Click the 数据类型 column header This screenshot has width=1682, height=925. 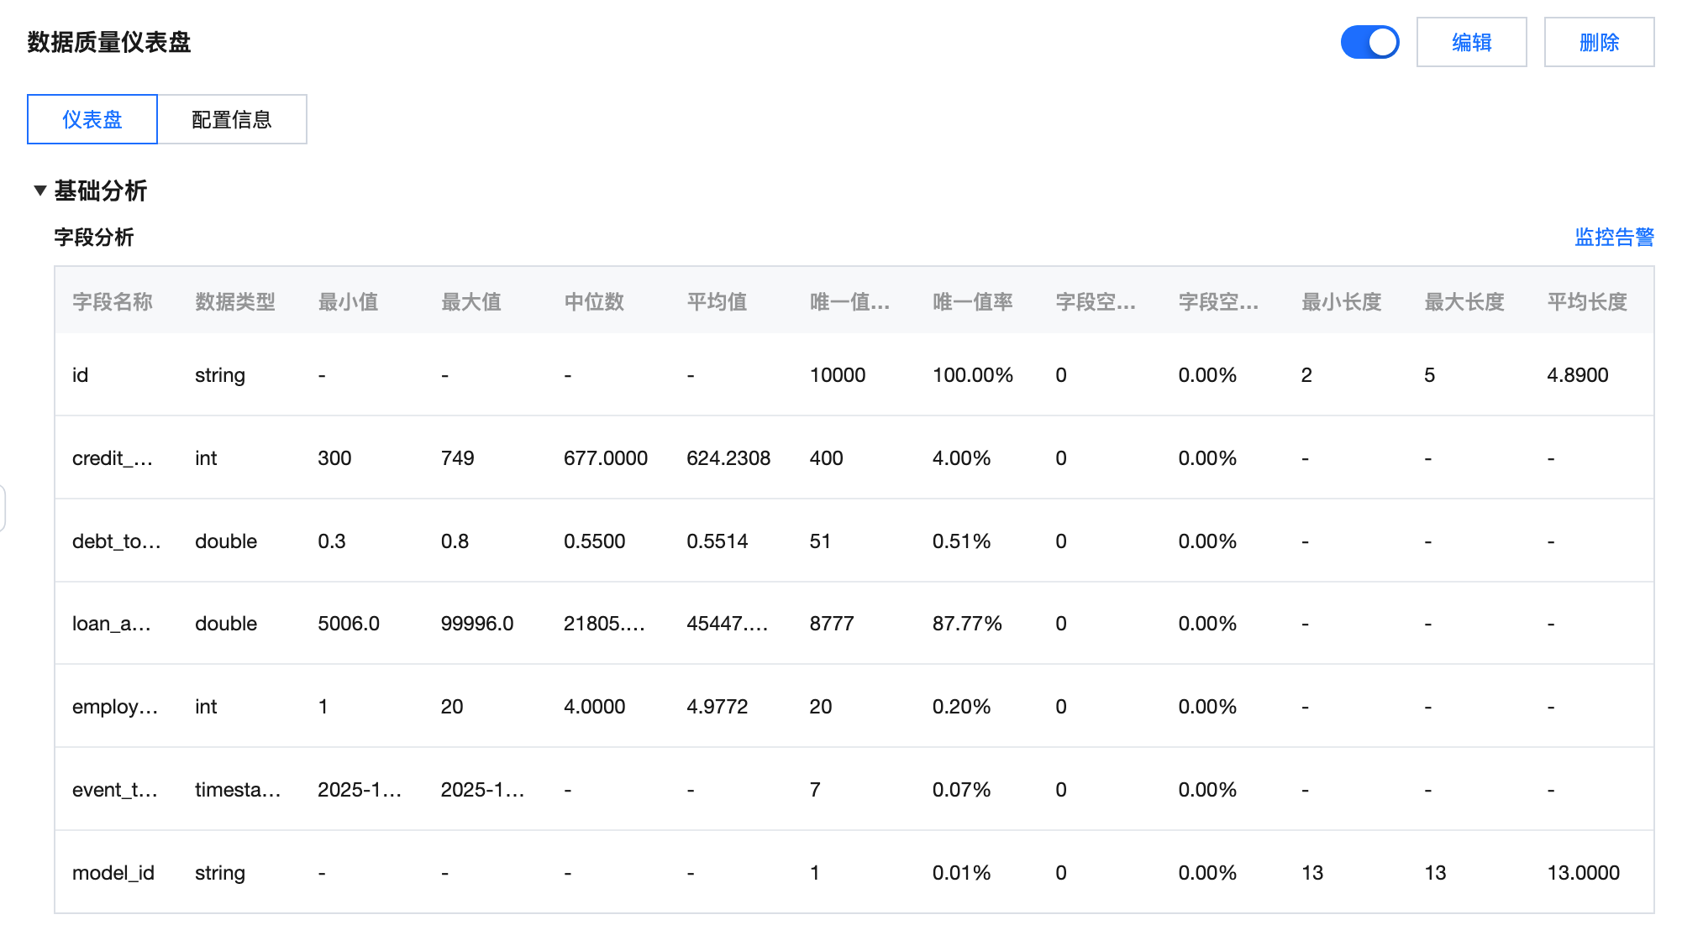point(235,301)
